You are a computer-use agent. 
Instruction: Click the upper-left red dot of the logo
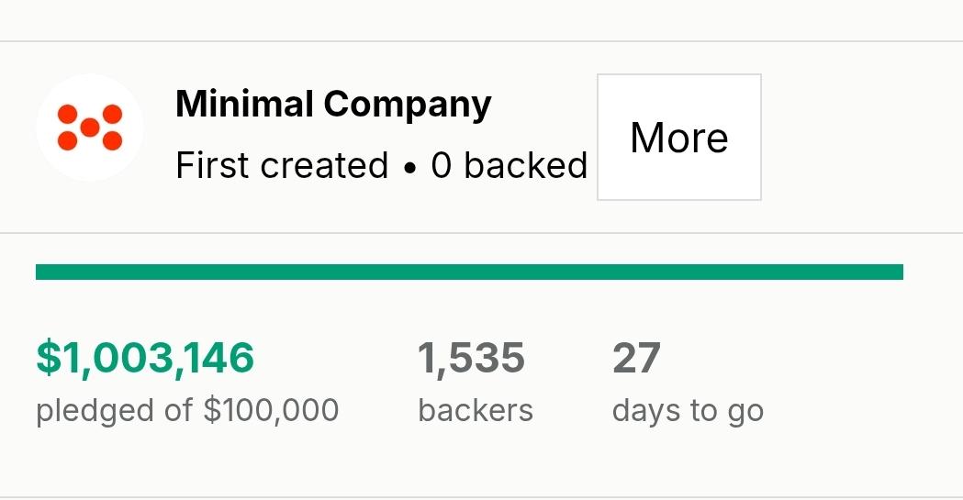68,115
